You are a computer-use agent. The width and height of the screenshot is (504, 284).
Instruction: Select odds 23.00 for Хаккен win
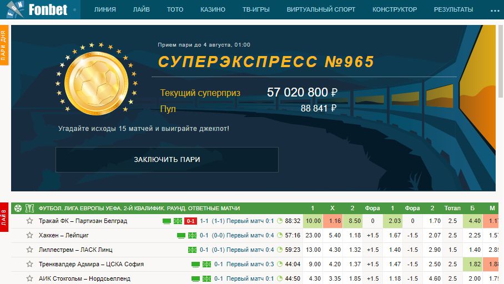[x=313, y=236]
